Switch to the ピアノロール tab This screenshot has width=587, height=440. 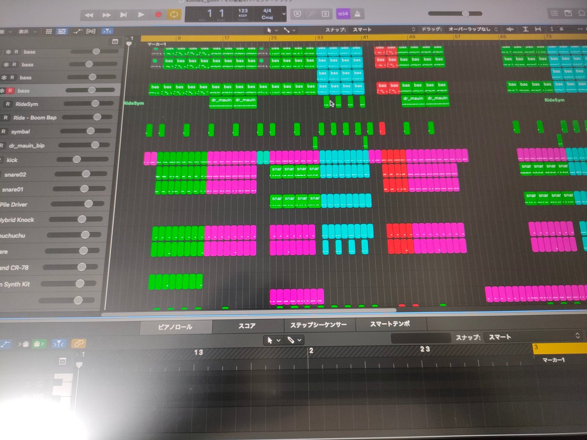pyautogui.click(x=176, y=326)
